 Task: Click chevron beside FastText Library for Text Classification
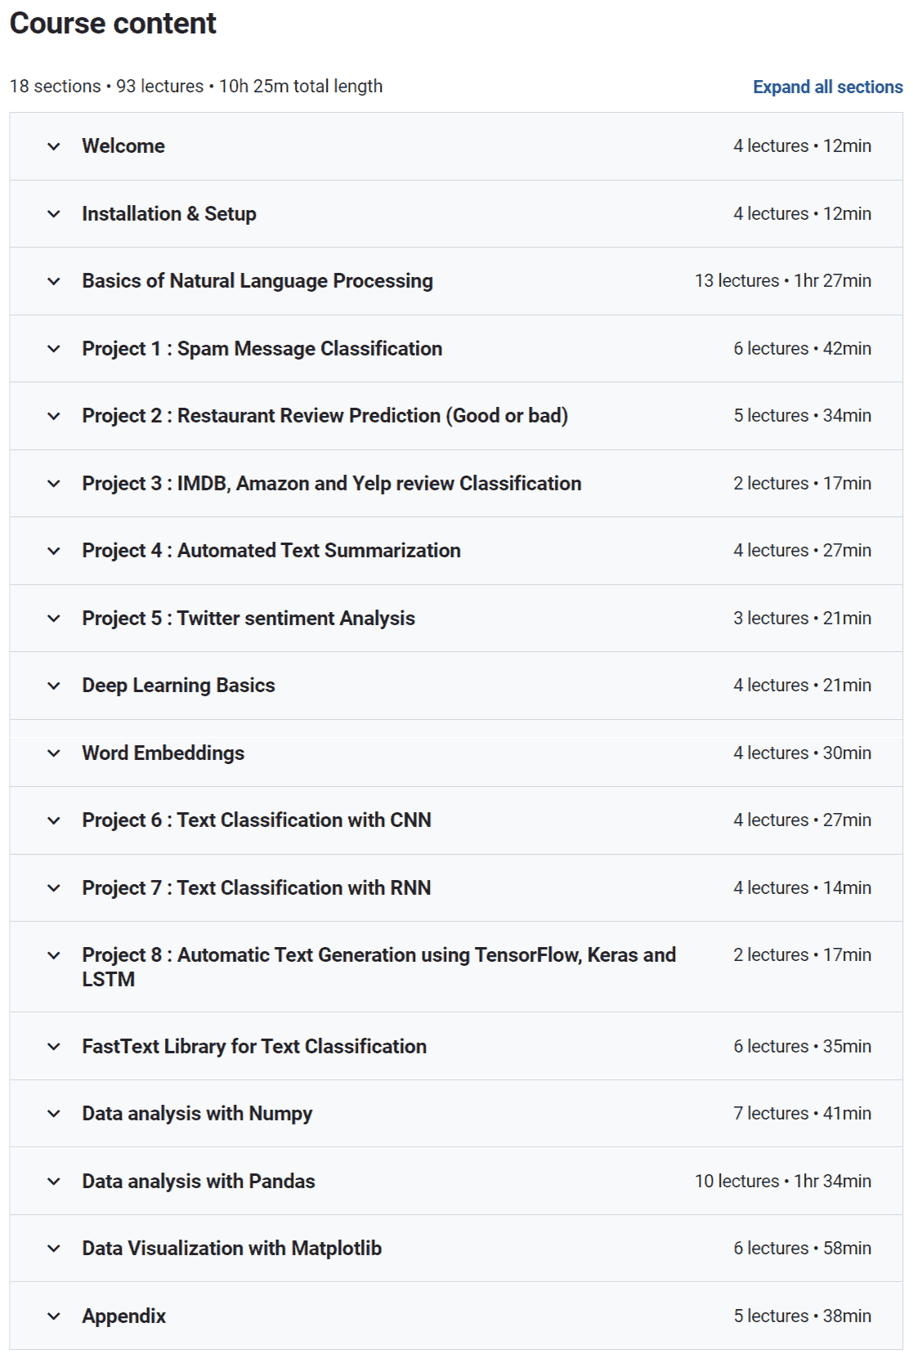click(54, 1047)
